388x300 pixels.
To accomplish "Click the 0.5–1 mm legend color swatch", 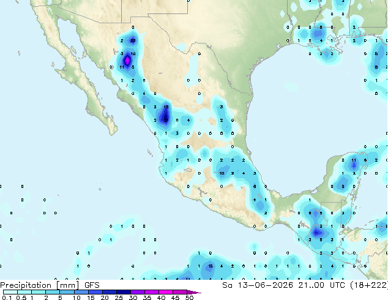I will (x=24, y=292).
